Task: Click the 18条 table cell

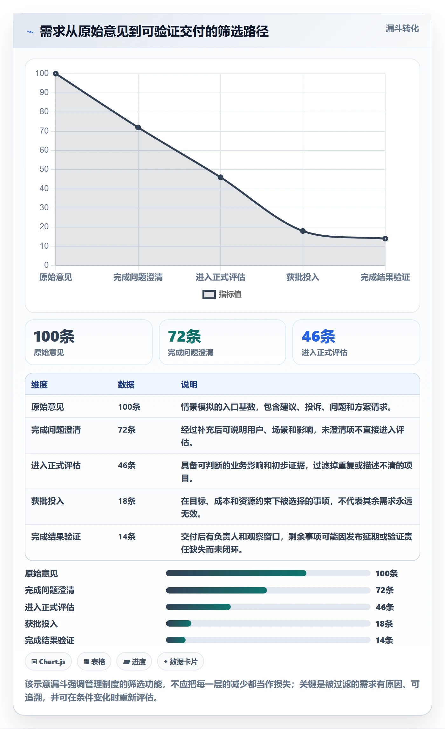Action: pos(127,501)
